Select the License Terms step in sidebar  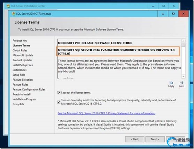coord(21,45)
